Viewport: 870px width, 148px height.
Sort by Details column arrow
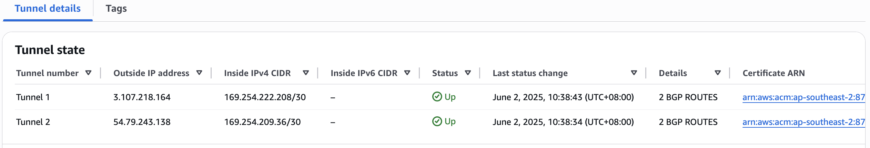pyautogui.click(x=718, y=73)
